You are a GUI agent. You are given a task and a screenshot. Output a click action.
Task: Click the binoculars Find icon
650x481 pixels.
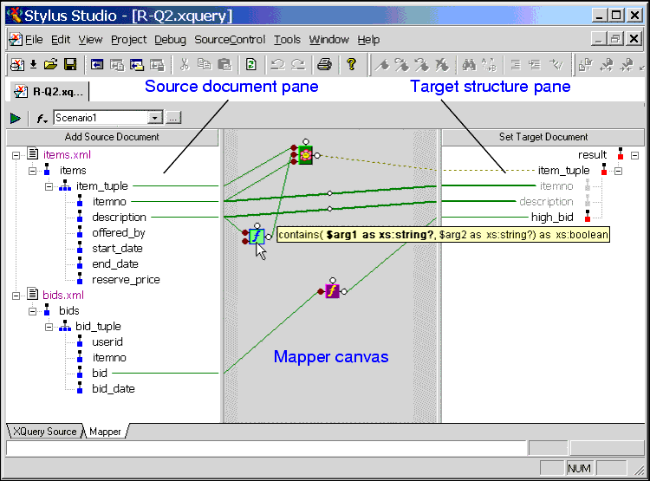[468, 64]
